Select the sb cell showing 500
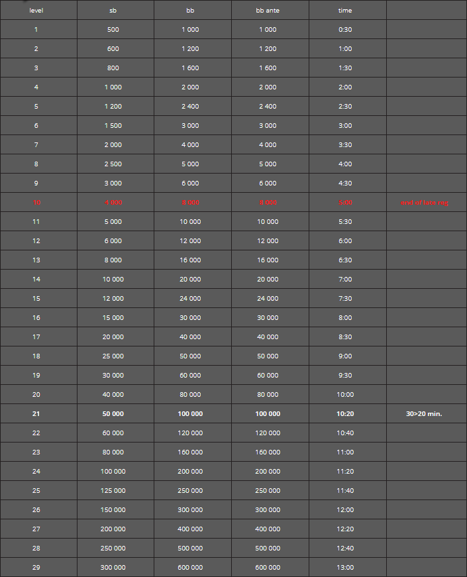This screenshot has height=577, width=467. (113, 29)
